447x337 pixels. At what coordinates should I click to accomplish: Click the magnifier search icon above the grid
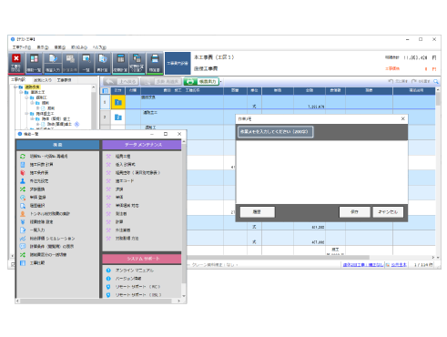click(x=436, y=81)
